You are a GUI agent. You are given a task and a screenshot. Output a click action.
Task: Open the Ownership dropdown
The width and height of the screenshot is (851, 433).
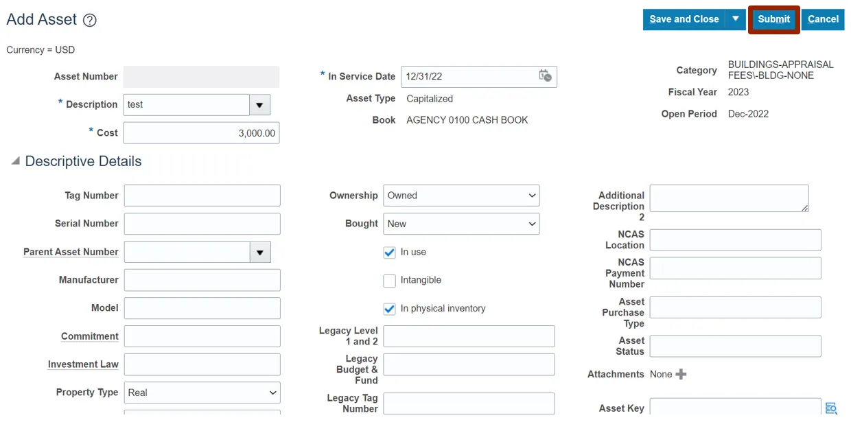click(x=461, y=196)
